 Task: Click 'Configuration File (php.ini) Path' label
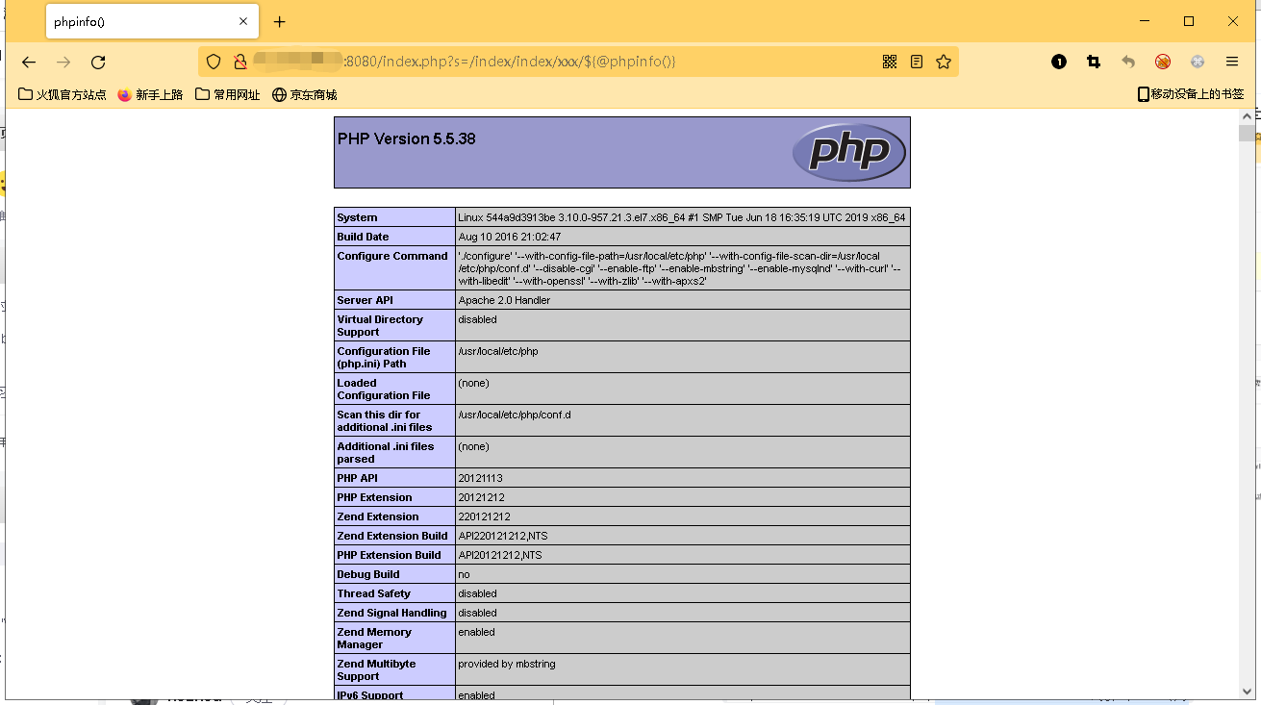point(384,357)
